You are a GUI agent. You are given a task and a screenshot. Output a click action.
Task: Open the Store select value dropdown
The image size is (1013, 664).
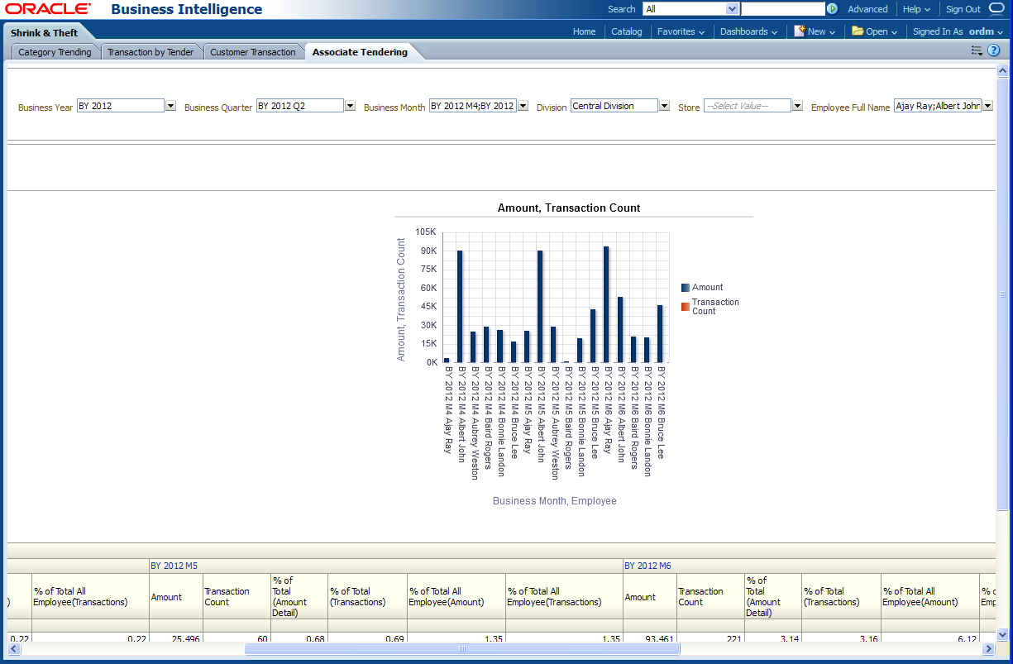pyautogui.click(x=797, y=106)
